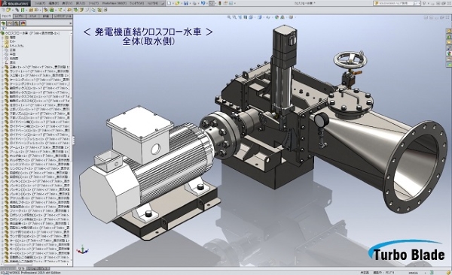Screen dimensions: 452x275
Task: Expand the ケーシング component in the tree
Action: click(2, 80)
